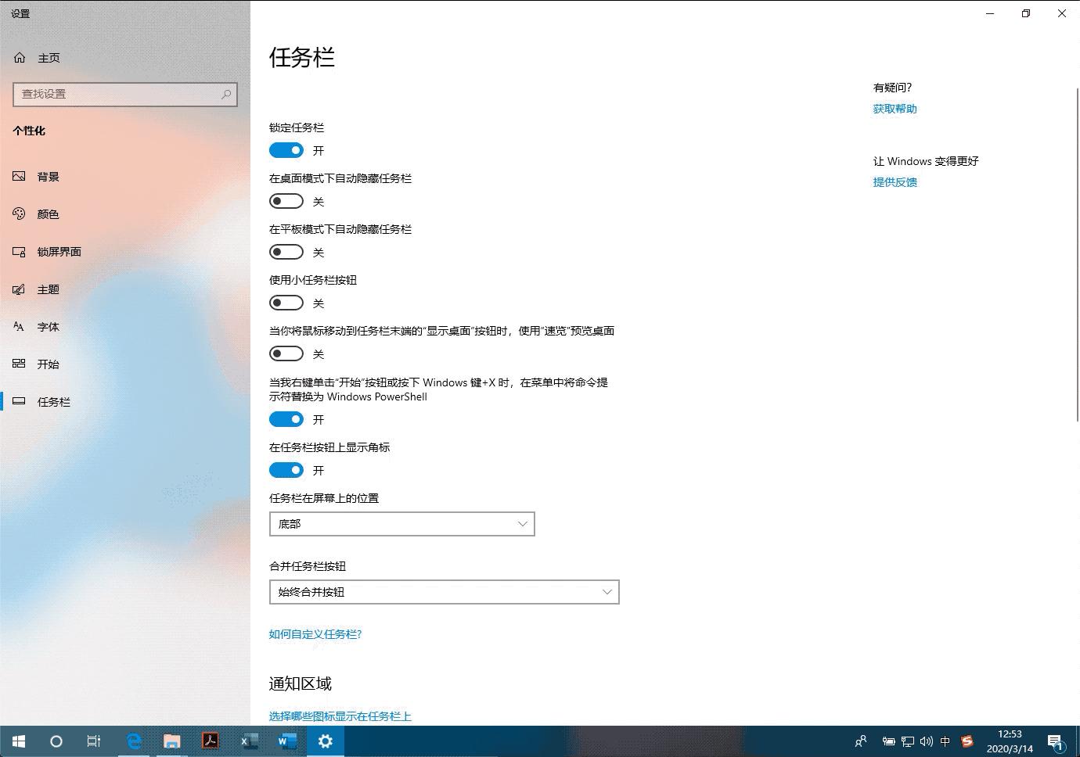Open the 如何自定义任务栏 help link
Screen dimensions: 1080x757
pyautogui.click(x=315, y=633)
